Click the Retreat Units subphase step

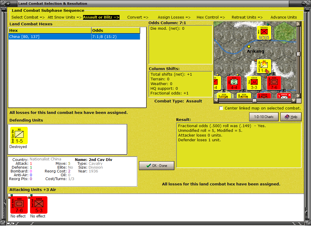[x=247, y=17]
